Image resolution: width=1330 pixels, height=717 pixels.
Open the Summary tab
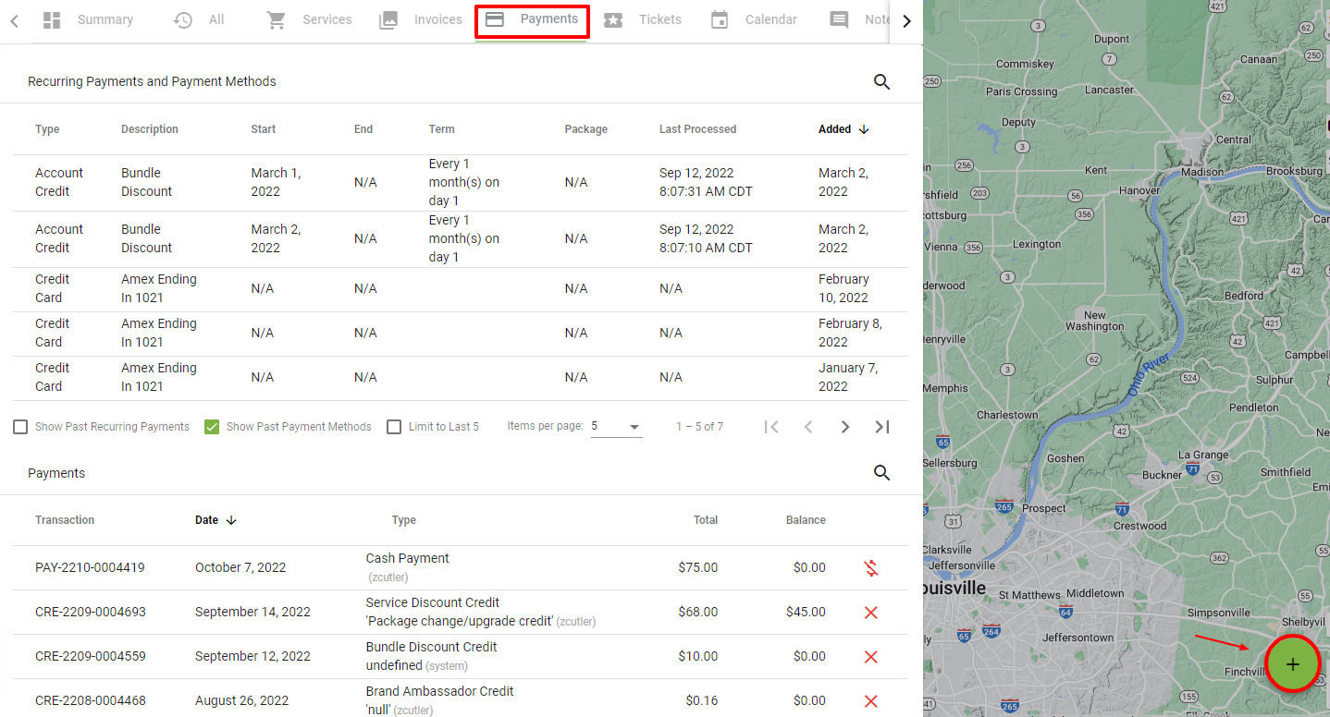[88, 20]
